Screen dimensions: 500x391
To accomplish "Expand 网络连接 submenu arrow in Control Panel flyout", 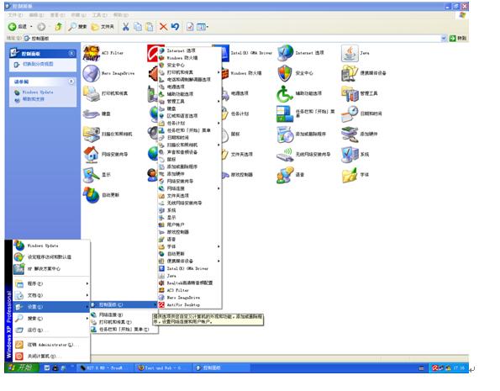I will [x=218, y=188].
